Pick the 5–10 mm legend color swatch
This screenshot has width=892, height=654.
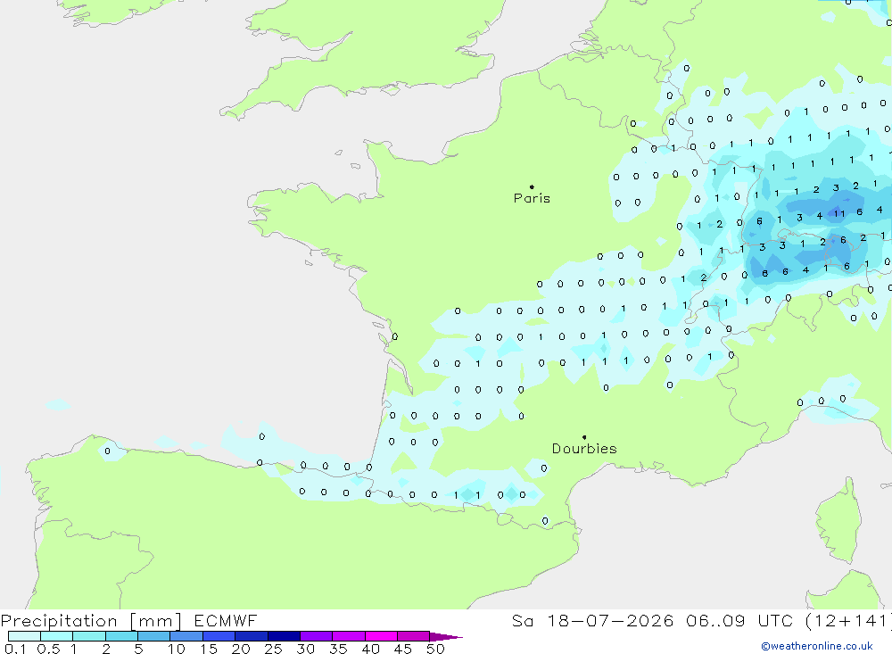pyautogui.click(x=154, y=636)
